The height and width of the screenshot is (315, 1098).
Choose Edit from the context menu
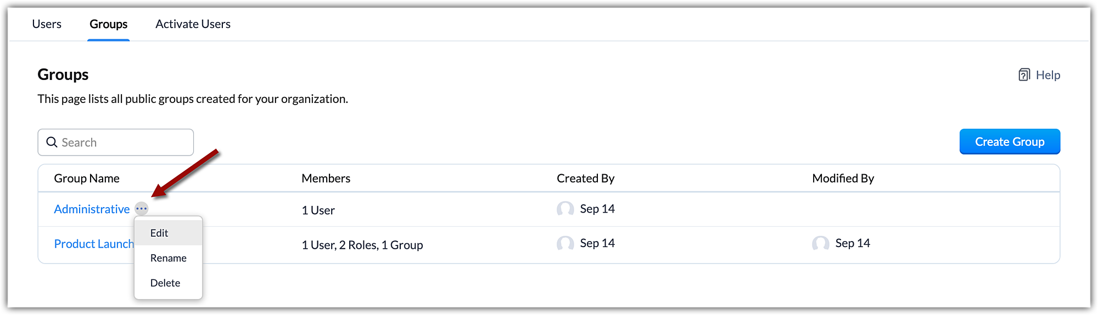(x=159, y=233)
